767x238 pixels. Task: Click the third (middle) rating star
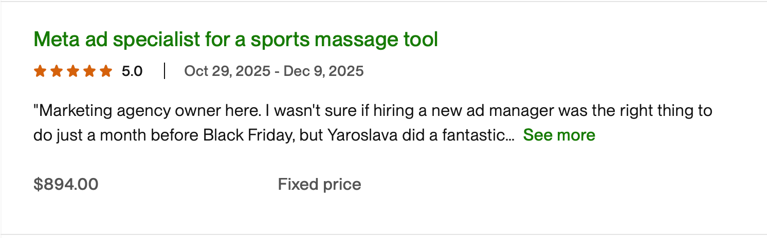click(72, 71)
